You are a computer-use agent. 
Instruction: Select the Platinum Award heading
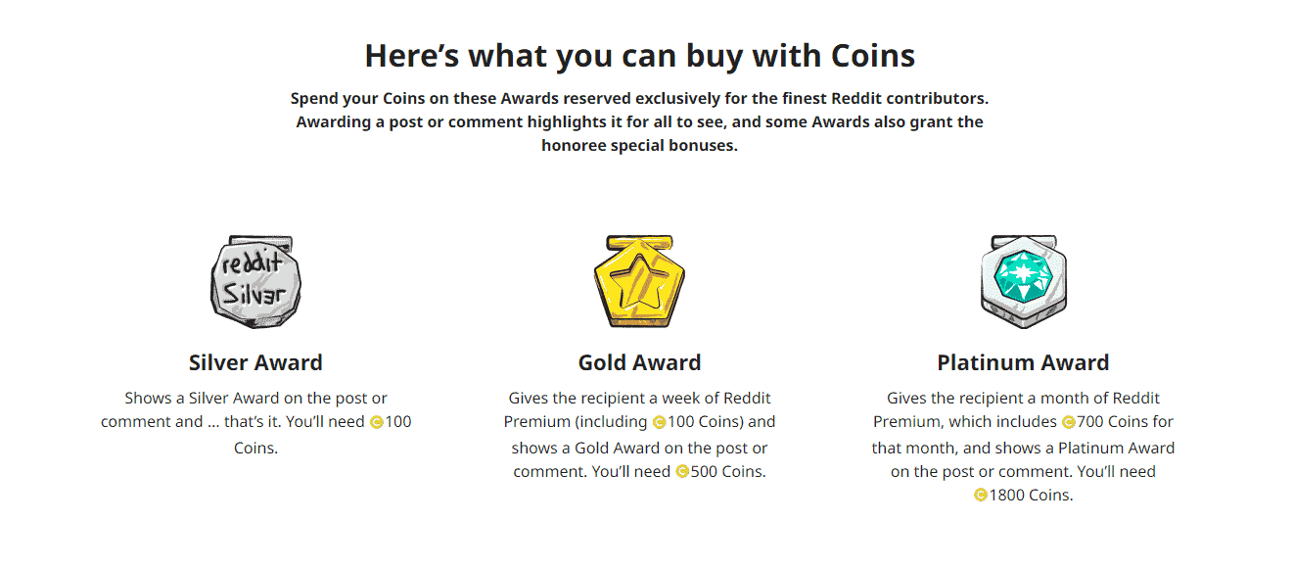click(x=1023, y=363)
